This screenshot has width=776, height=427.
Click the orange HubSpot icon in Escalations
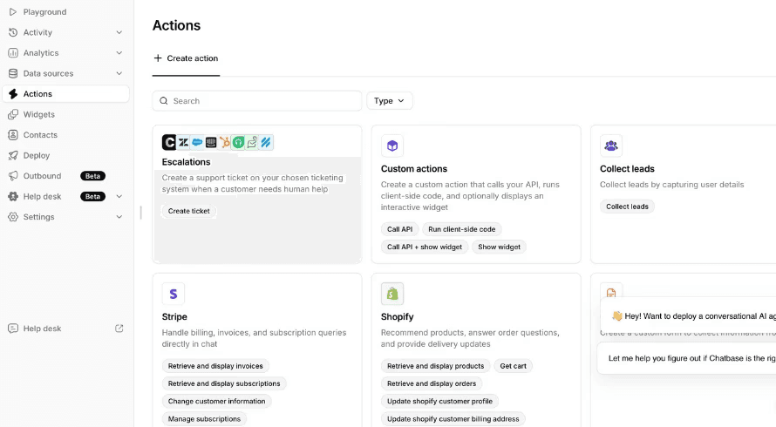tap(225, 143)
